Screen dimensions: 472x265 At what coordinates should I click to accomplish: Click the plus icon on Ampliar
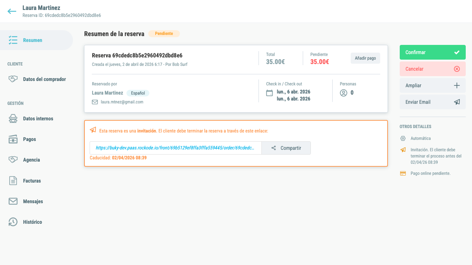(x=457, y=85)
